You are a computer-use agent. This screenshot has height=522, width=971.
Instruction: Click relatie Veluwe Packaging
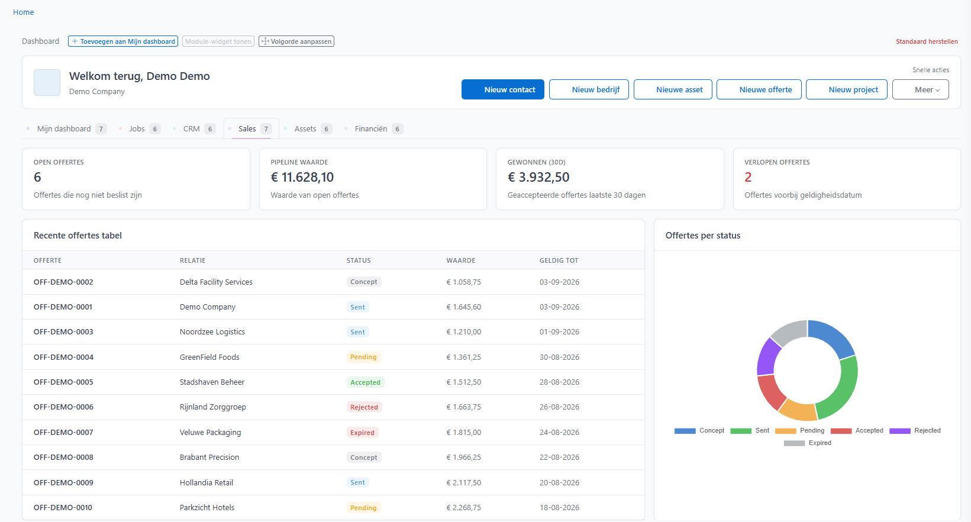tap(211, 433)
